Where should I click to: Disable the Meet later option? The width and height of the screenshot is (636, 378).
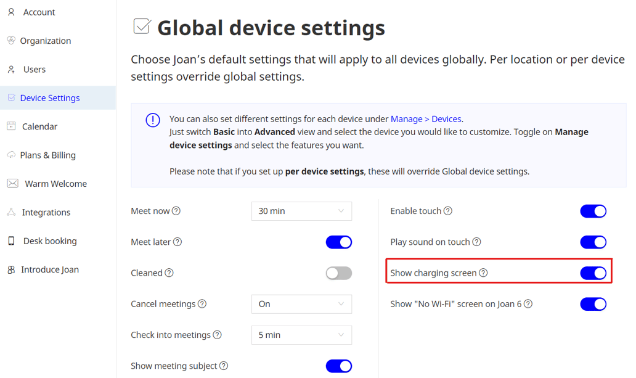pyautogui.click(x=338, y=242)
